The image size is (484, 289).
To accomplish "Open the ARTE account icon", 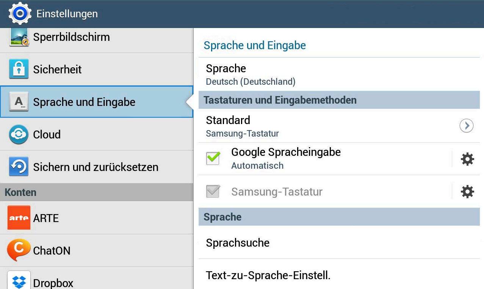I will pyautogui.click(x=19, y=218).
